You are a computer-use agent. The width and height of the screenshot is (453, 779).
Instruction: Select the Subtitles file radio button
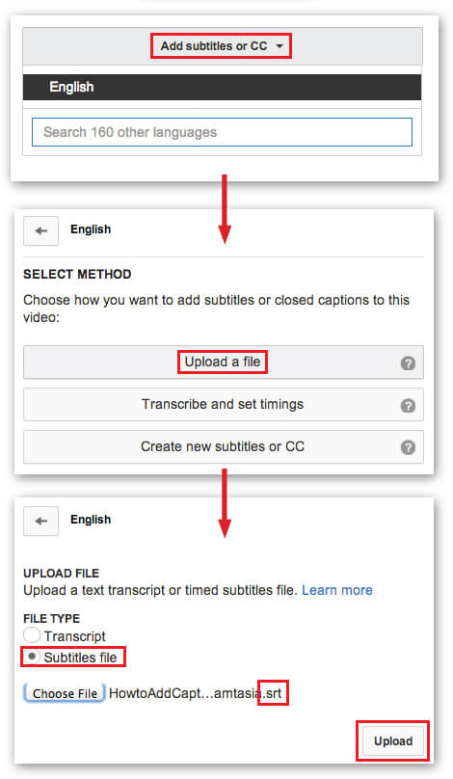coord(32,657)
